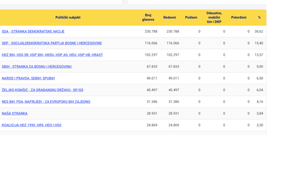Select SBIH Redovni value 67.833
Viewport: 288px width, 172px height.
tap(174, 67)
